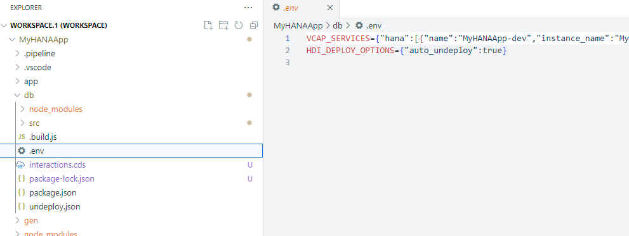The image size is (629, 236).
Task: Click the modified dot beside MyHANAApp folder
Action: pyautogui.click(x=249, y=40)
